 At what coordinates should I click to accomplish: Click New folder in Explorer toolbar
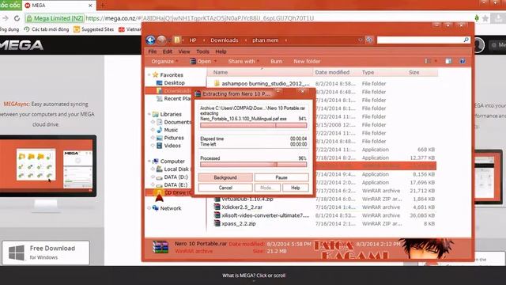point(307,61)
